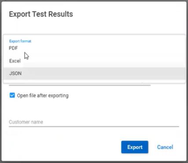Click the Export Test Results dialog title
Image resolution: width=188 pixels, height=163 pixels.
point(41,14)
